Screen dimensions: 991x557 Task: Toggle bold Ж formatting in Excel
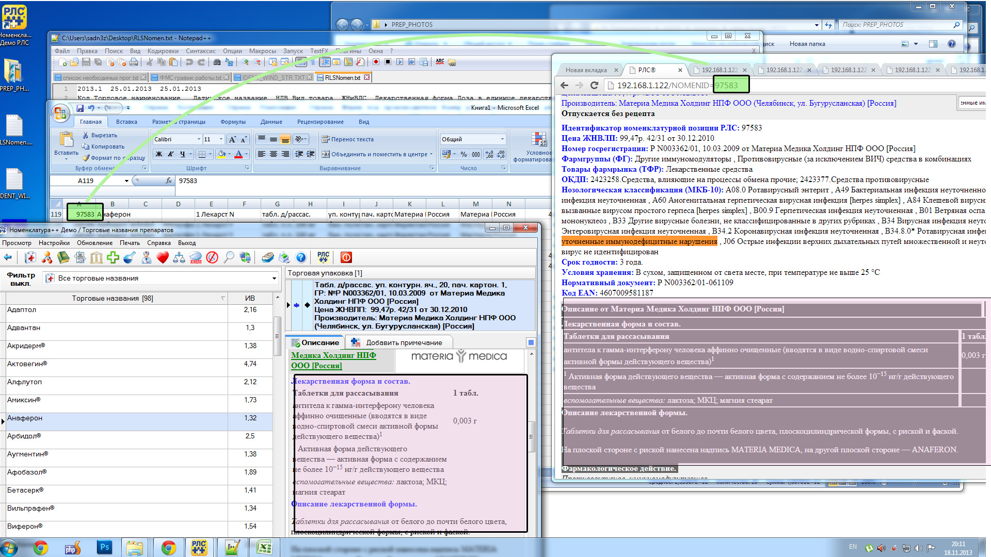click(159, 154)
